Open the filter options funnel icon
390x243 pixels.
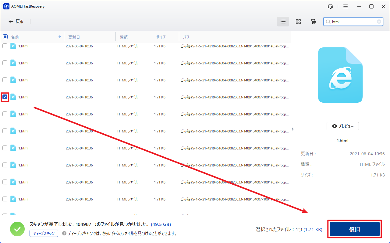(x=313, y=22)
